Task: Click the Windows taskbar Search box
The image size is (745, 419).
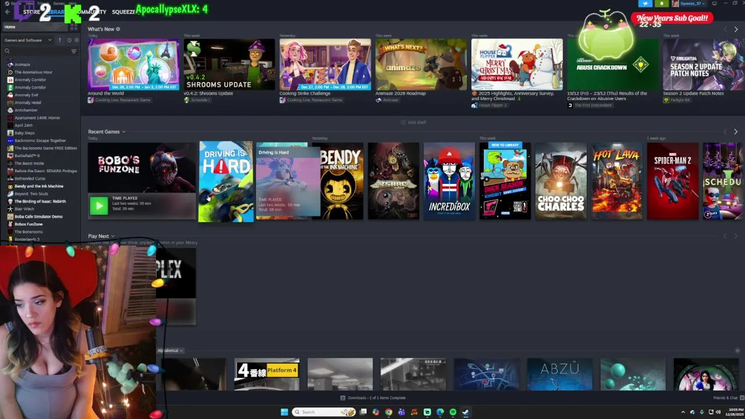Action: [324, 412]
